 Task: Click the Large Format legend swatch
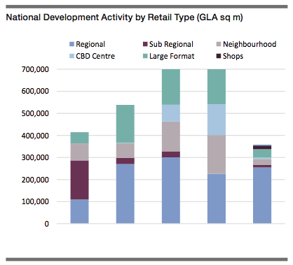click(x=145, y=56)
